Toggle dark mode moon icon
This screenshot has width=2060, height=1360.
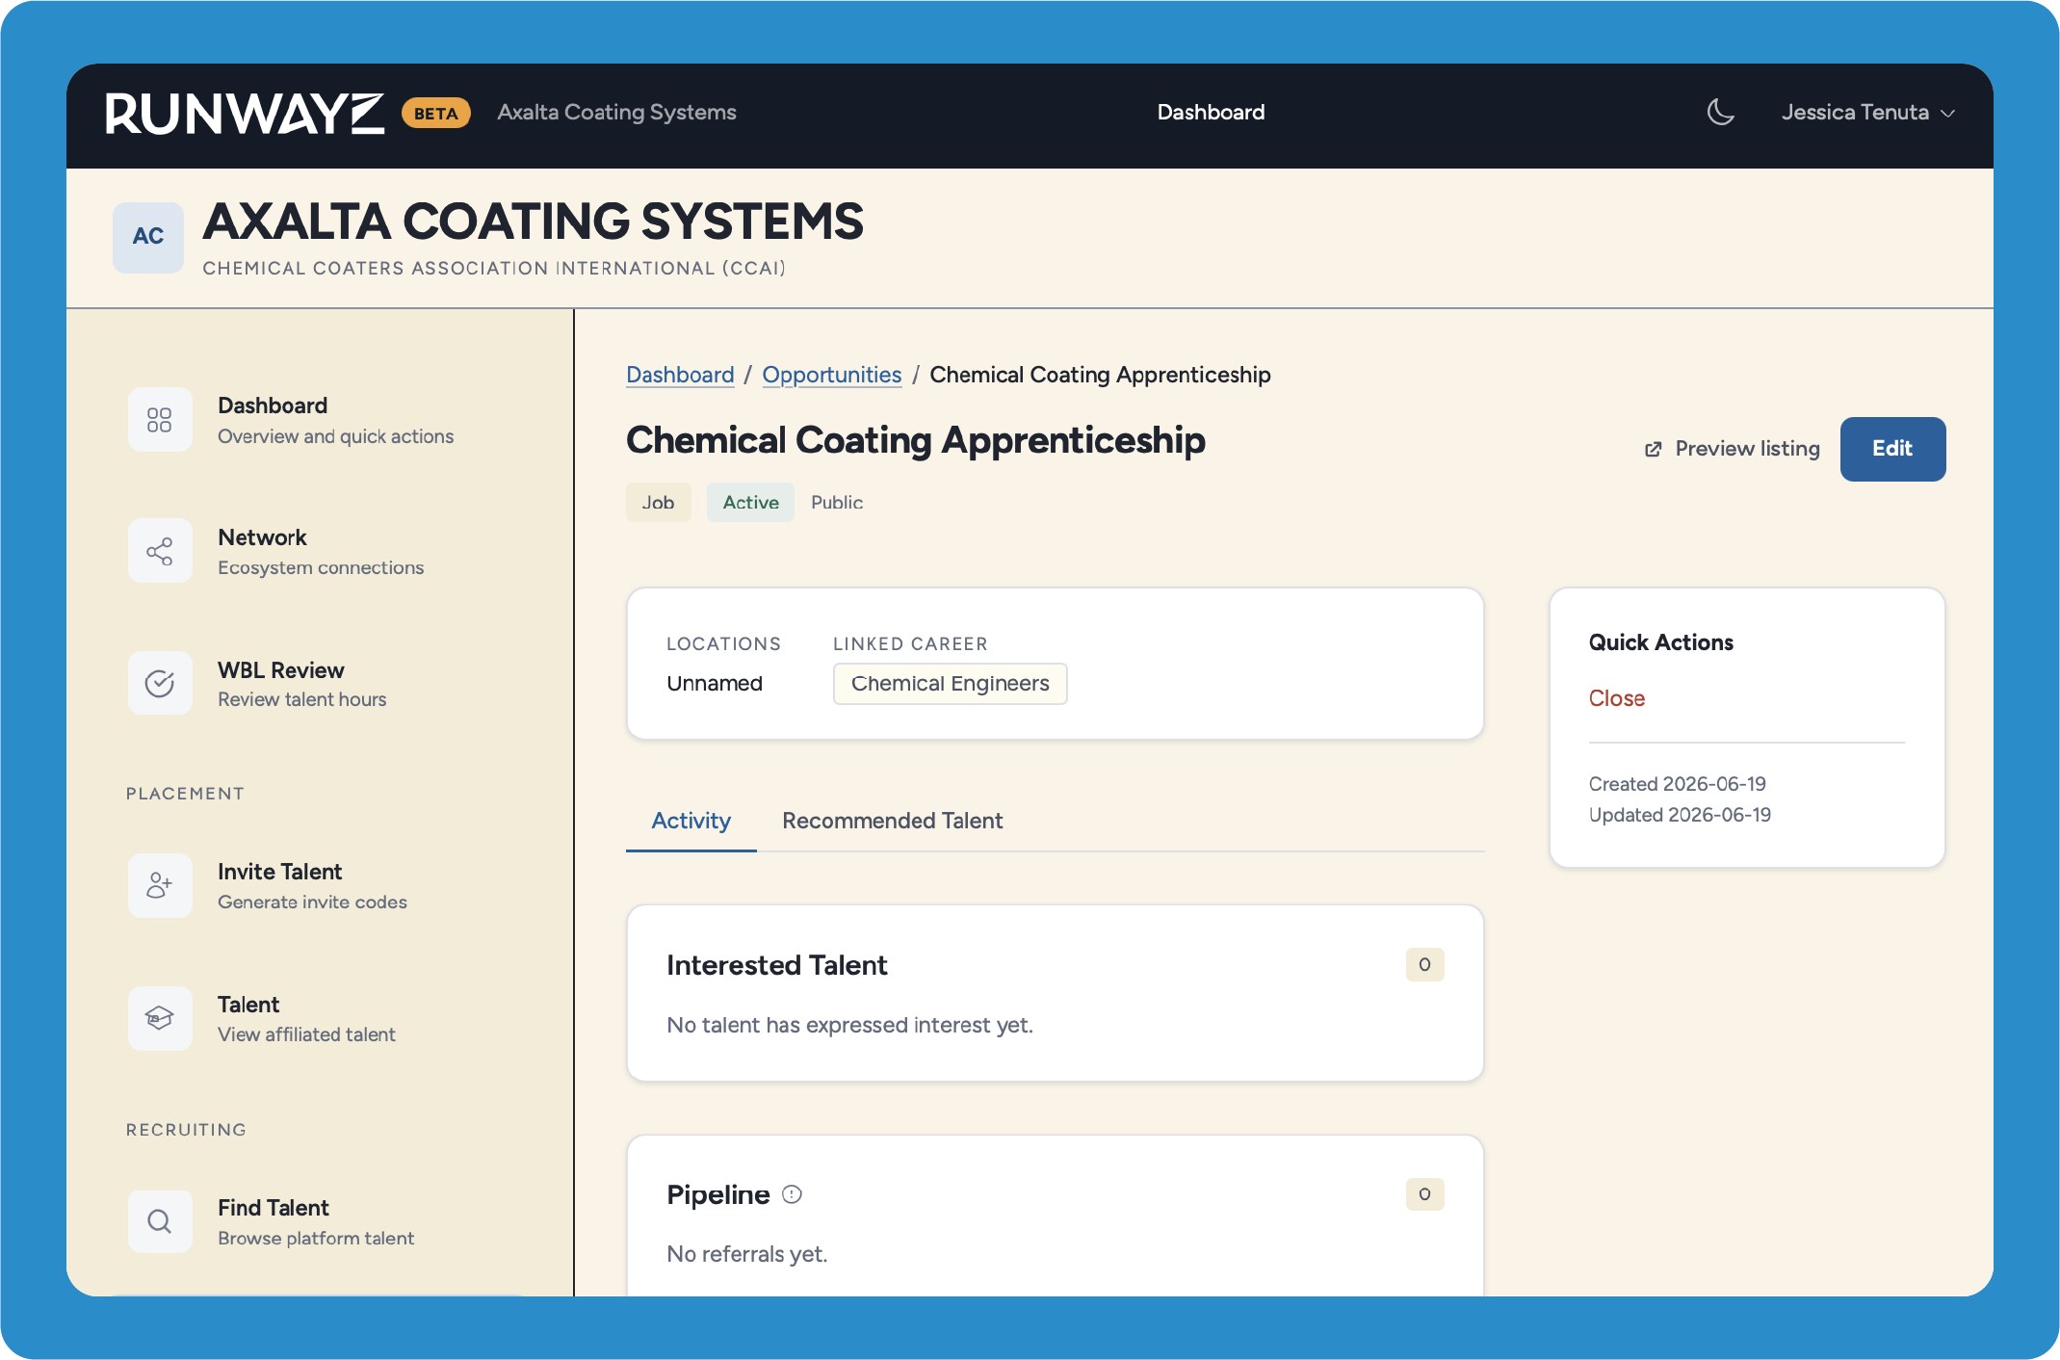coord(1720,112)
